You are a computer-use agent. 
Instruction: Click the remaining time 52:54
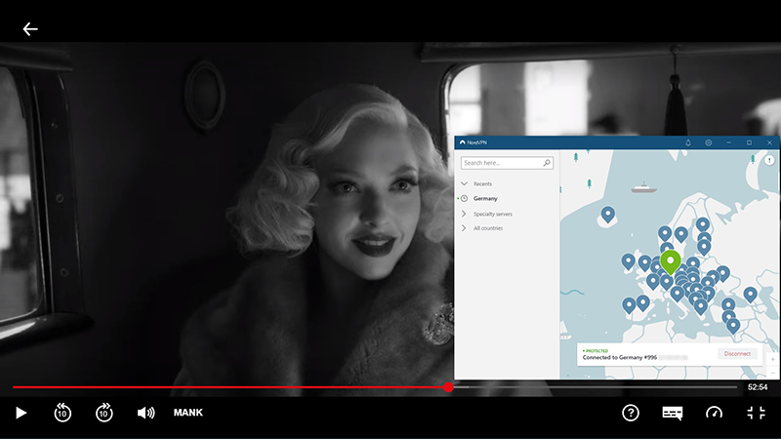(758, 387)
